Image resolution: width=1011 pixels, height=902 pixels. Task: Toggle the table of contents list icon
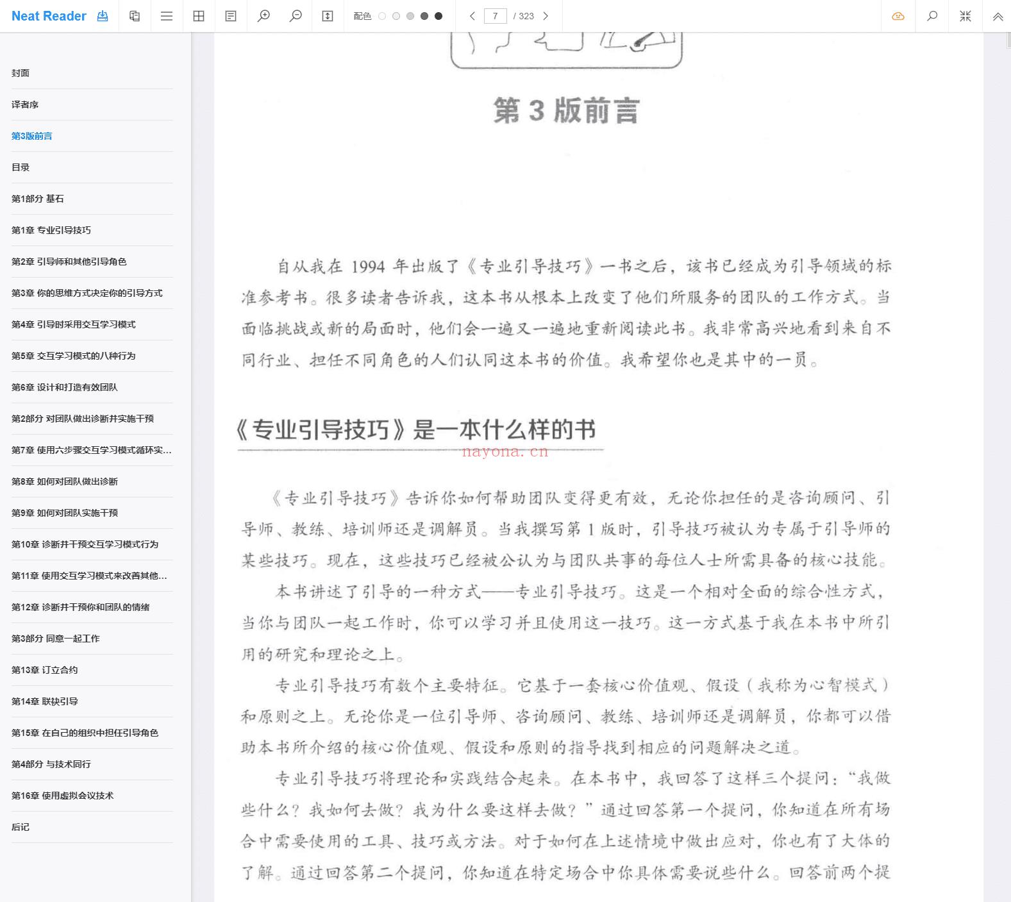point(167,16)
